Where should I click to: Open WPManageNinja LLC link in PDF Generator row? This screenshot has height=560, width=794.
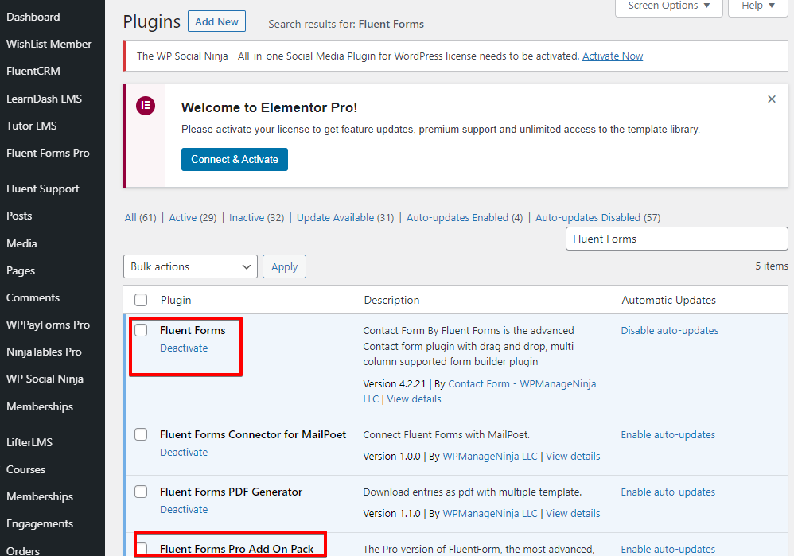pos(489,514)
